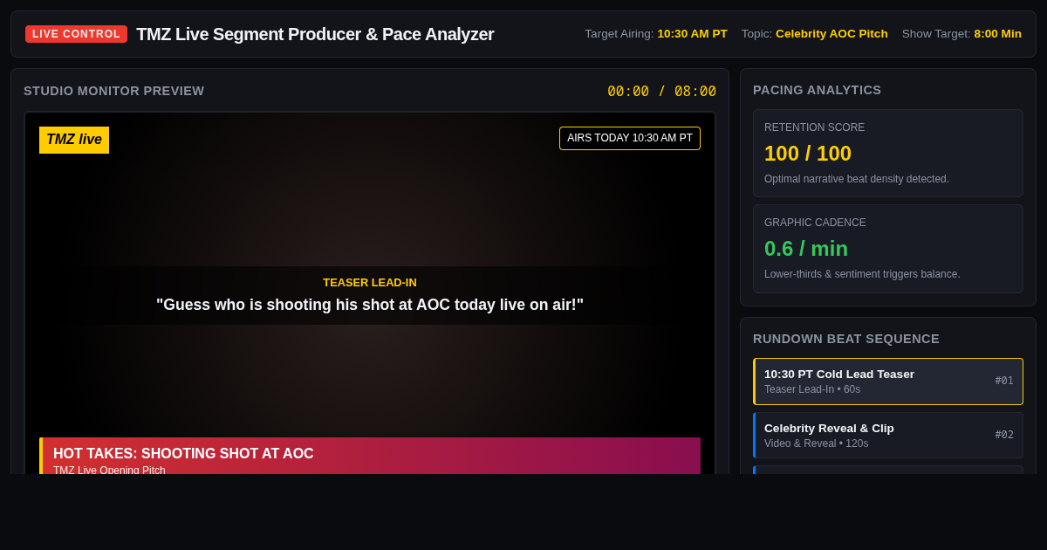Click 'Lower-thirds & sentiment triggers balance' text
The height and width of the screenshot is (550, 1047).
pos(862,274)
